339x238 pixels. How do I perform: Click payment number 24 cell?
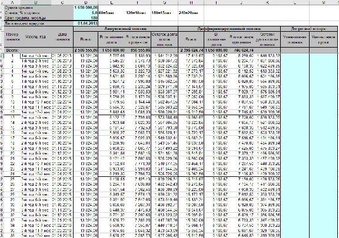12,174
